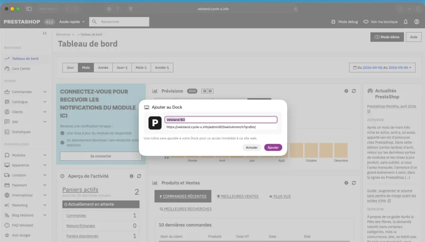The height and width of the screenshot is (242, 425).
Task: Select the Année-1 period tab
Action: tap(162, 68)
